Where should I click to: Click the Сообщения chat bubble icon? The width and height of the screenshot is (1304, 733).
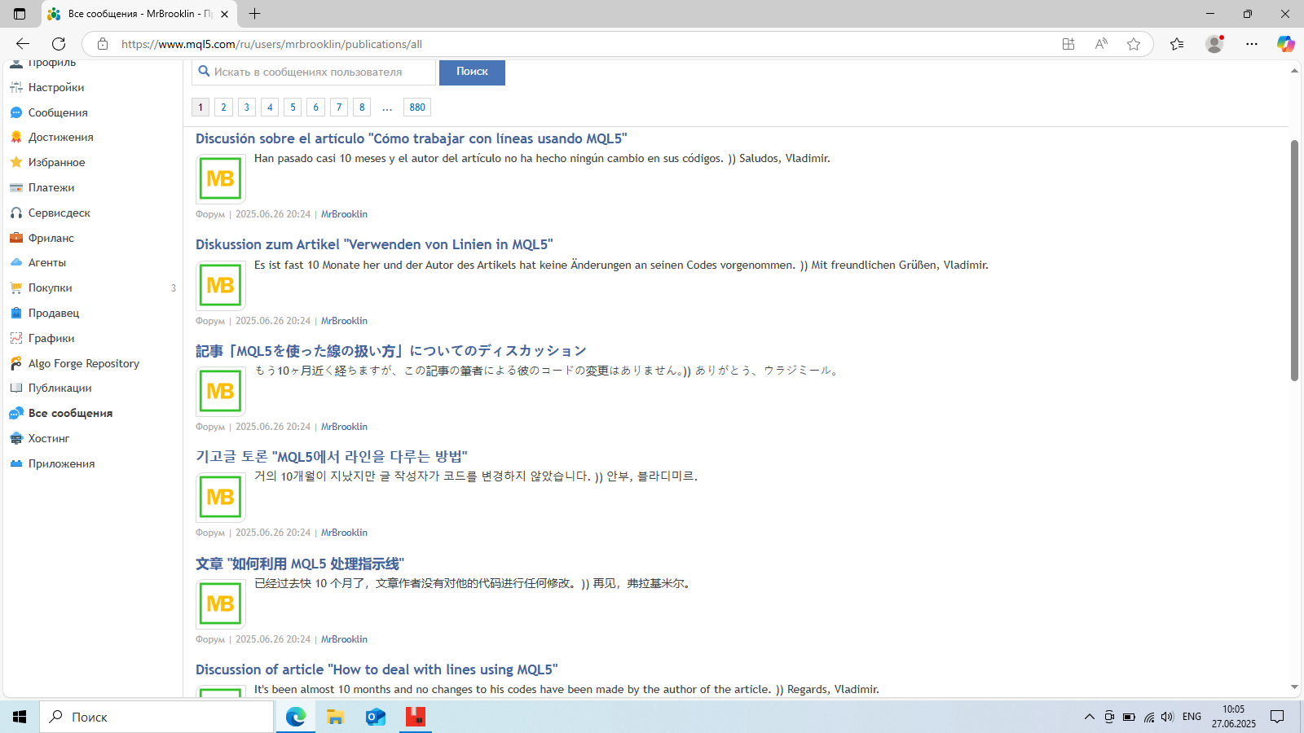(x=16, y=112)
